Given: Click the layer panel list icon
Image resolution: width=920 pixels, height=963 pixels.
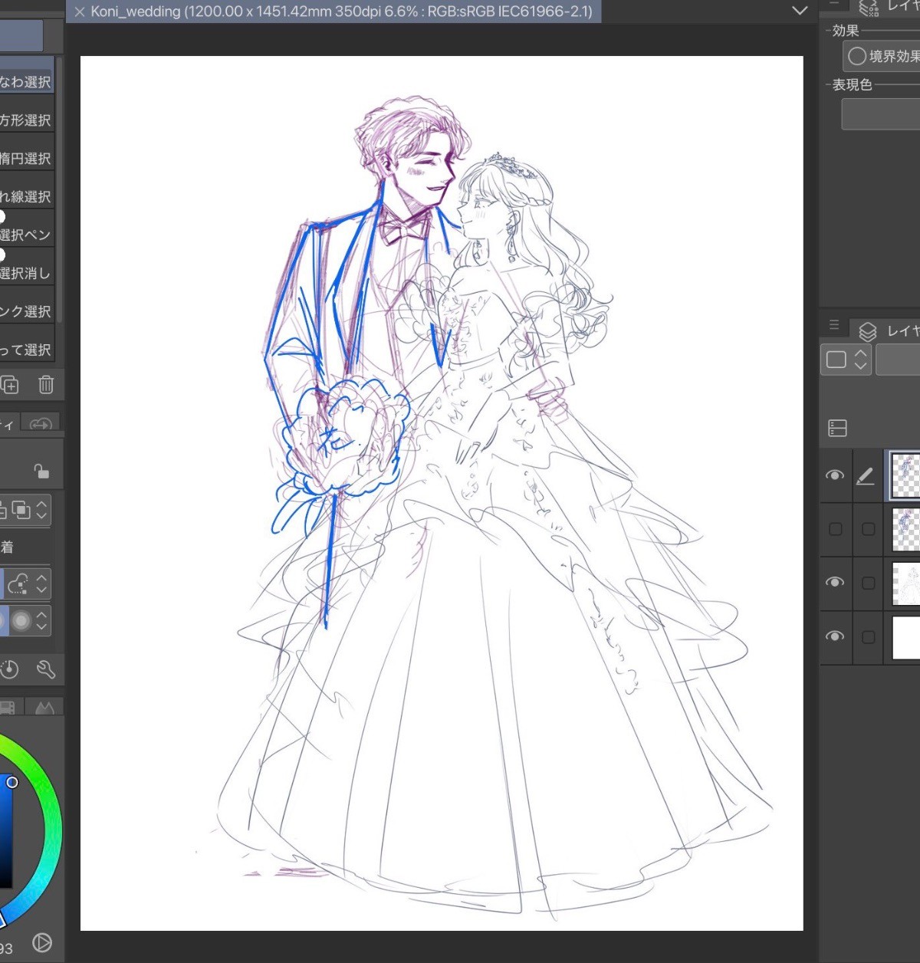Looking at the screenshot, I should [x=837, y=428].
